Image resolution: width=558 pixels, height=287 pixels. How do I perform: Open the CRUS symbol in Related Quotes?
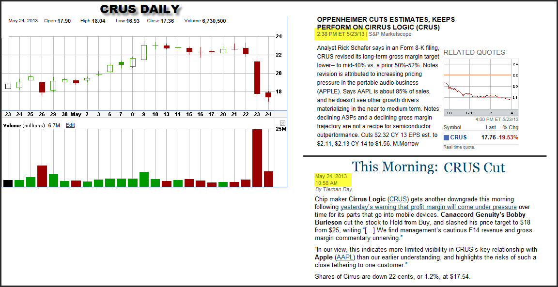coord(458,137)
